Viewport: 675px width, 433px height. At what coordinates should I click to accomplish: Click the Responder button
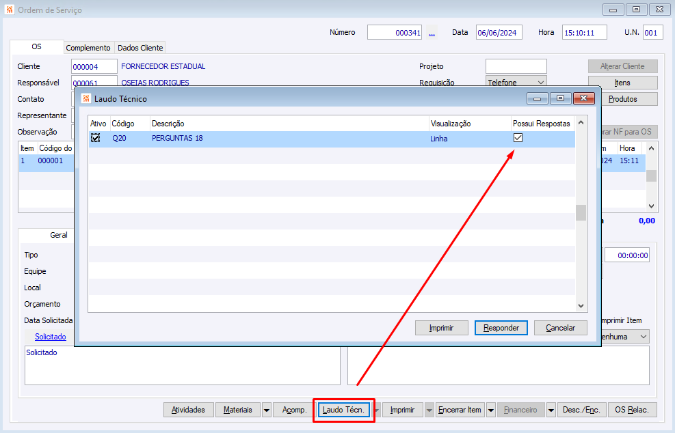(x=501, y=328)
